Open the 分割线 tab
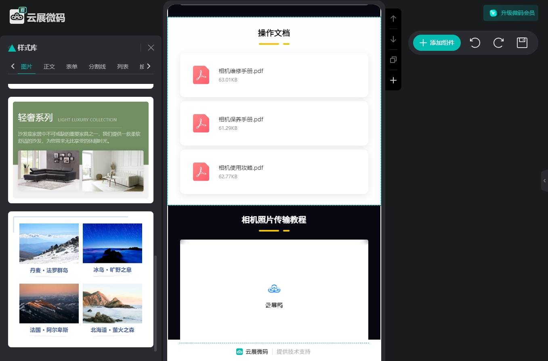Viewport: 548px width, 361px height. pos(97,67)
